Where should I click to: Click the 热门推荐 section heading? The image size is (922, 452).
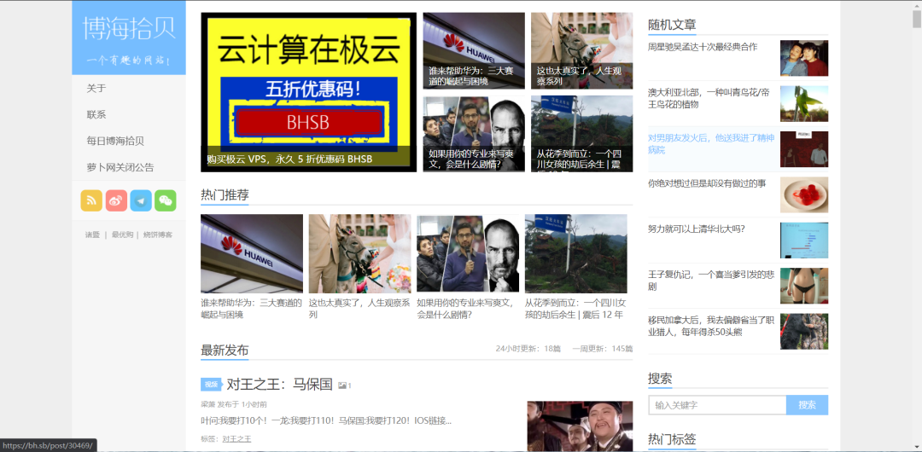[225, 195]
